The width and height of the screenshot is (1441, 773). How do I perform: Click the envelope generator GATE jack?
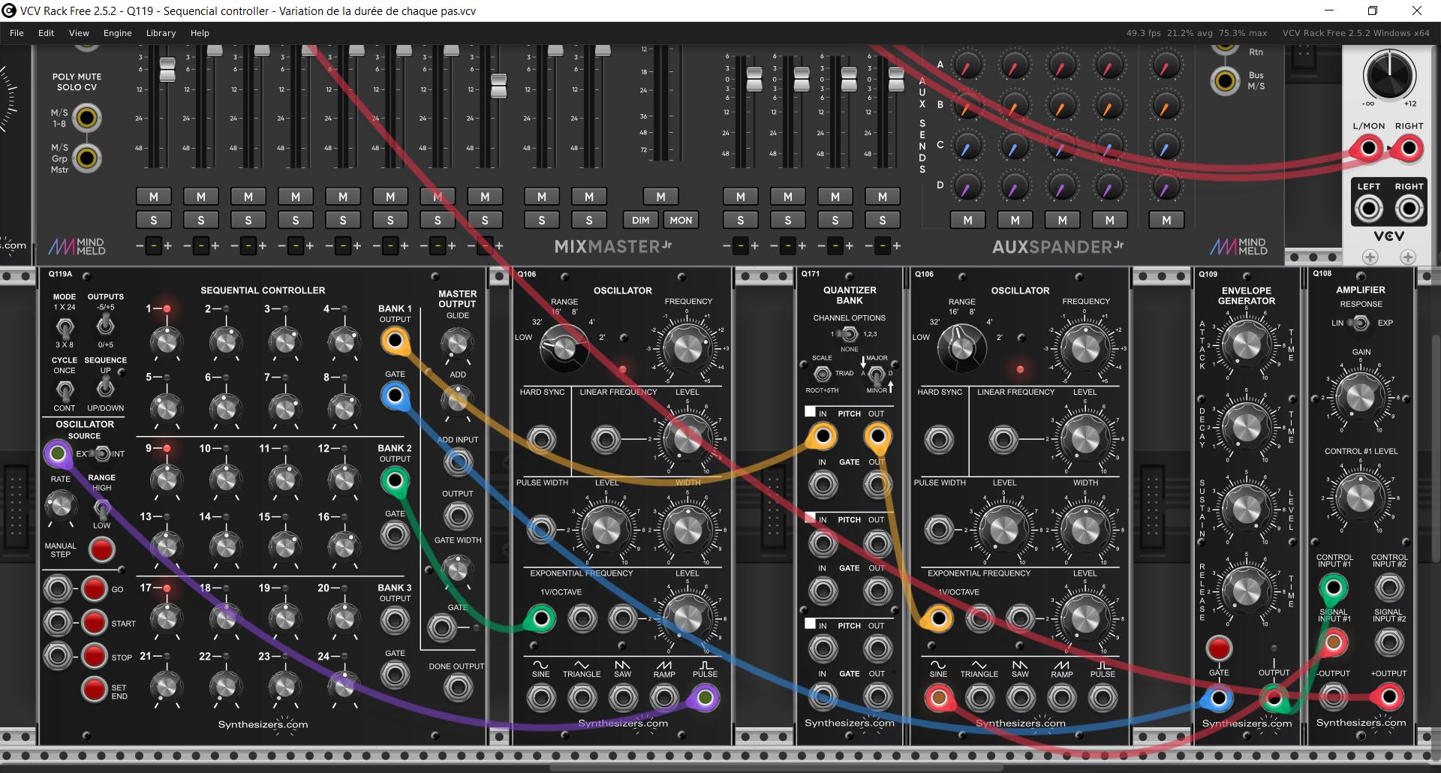point(1219,699)
